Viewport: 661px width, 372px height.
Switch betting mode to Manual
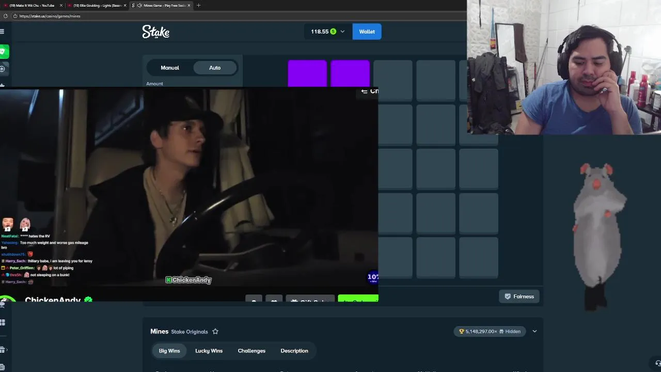pos(170,68)
